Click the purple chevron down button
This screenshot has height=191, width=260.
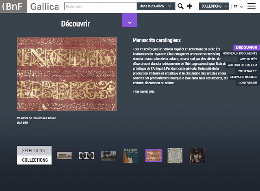click(129, 20)
